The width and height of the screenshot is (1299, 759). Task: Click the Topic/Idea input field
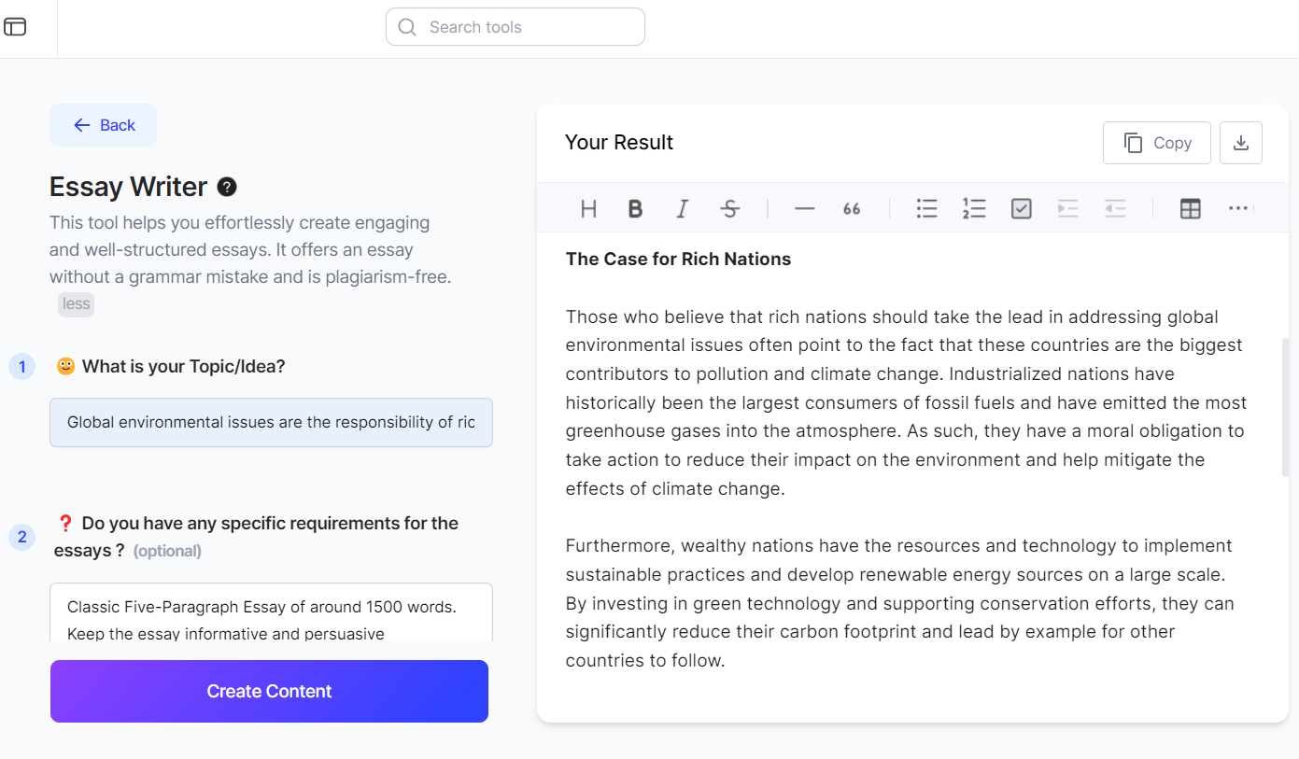(271, 422)
